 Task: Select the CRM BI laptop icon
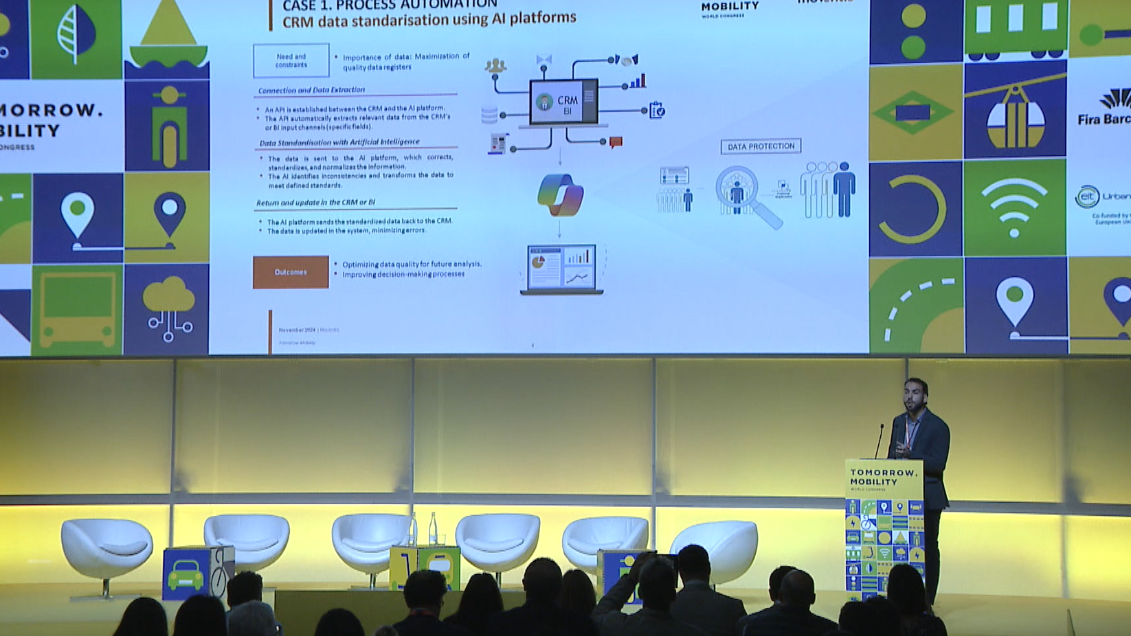point(563,103)
